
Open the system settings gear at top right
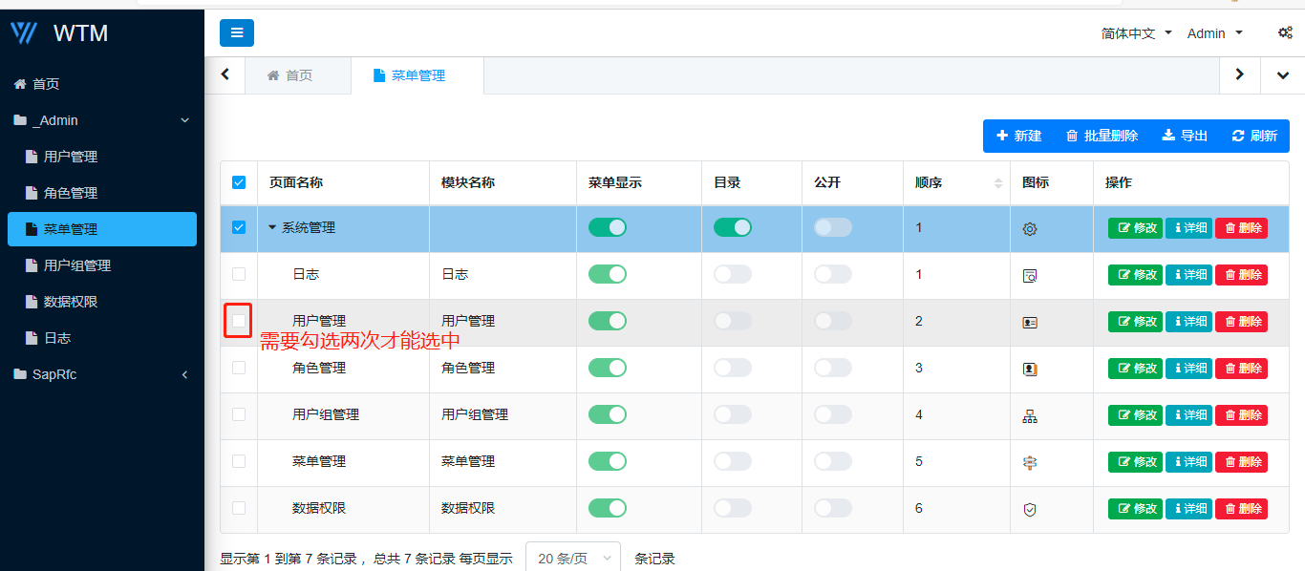[1285, 32]
